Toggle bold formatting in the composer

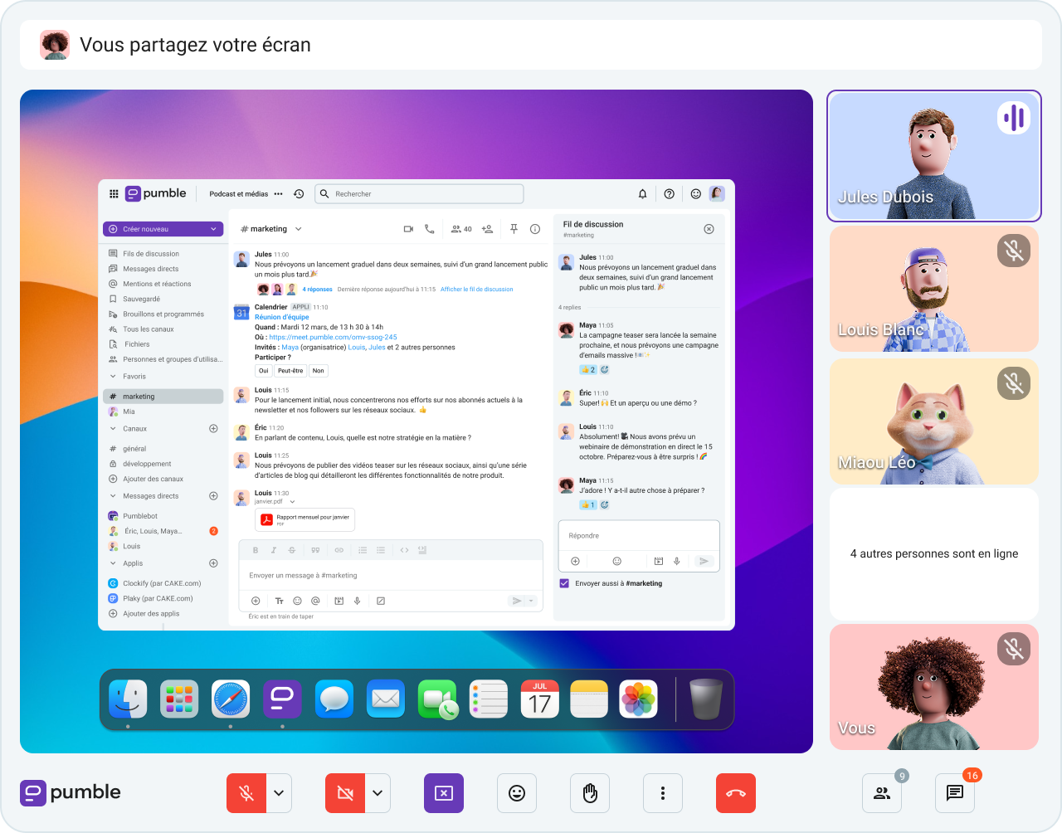click(255, 550)
